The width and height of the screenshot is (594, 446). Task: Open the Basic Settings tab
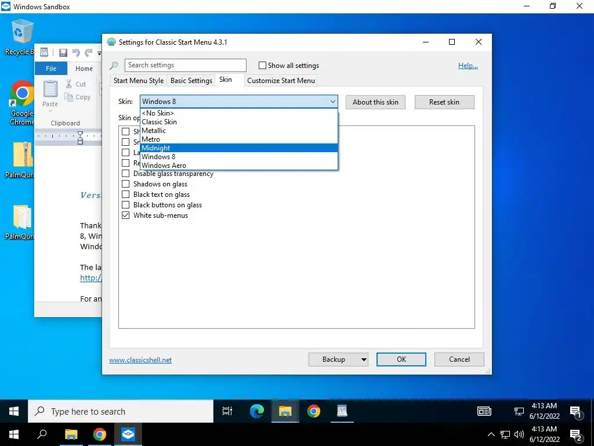point(191,80)
